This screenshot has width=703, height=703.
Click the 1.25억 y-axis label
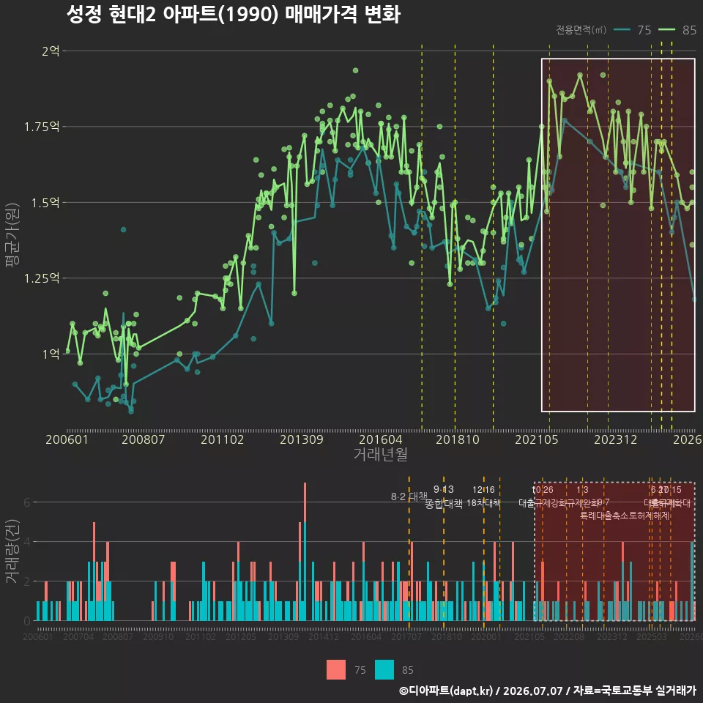pos(42,278)
